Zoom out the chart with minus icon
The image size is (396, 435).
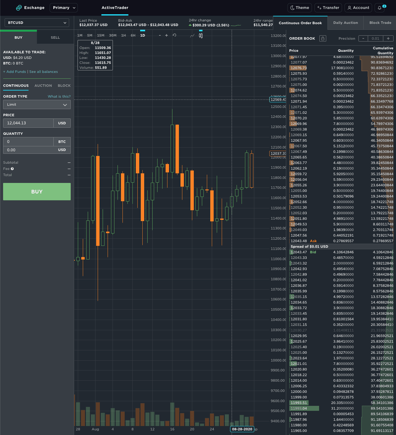coord(160,35)
